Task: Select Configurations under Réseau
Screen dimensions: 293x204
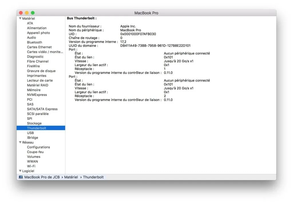Action: (x=38, y=147)
